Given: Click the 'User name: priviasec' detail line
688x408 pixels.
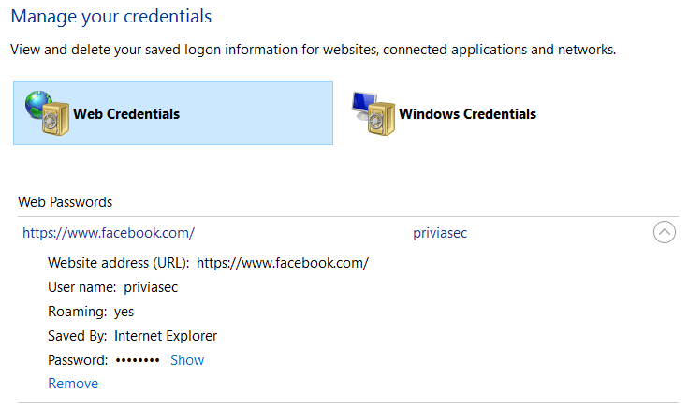Looking at the screenshot, I should pyautogui.click(x=112, y=287).
